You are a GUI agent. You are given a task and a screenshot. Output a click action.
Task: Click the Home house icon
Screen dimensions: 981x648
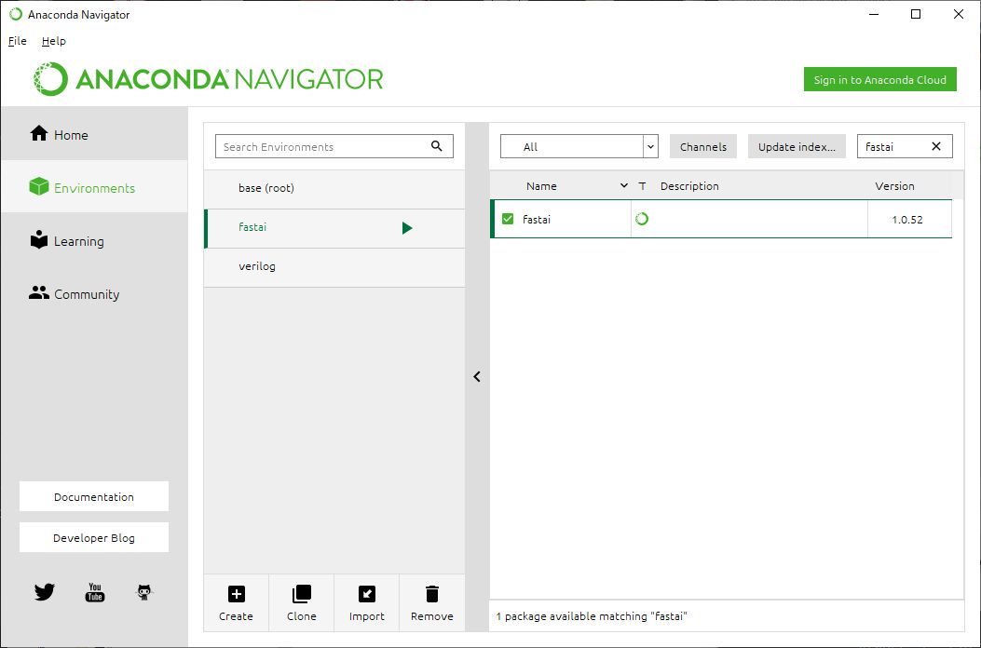[x=39, y=133]
